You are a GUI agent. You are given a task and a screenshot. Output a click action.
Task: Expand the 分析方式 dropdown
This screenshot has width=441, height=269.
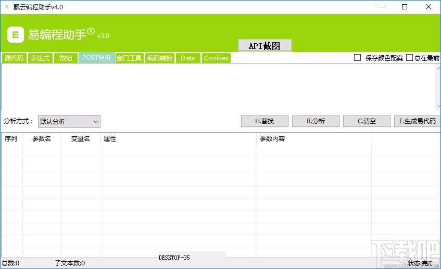tap(69, 121)
